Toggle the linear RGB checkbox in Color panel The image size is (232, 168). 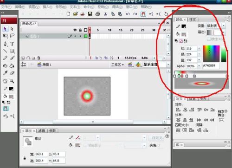(x=209, y=39)
